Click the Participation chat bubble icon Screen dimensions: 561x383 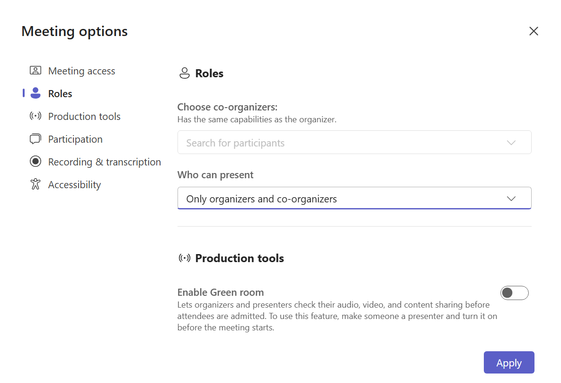pyautogui.click(x=36, y=139)
